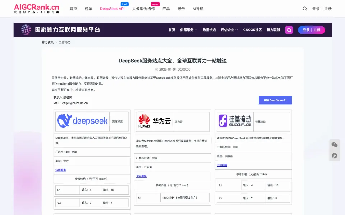Open 算力联盟 in platform banner
The width and height of the screenshot is (345, 215).
click(273, 30)
